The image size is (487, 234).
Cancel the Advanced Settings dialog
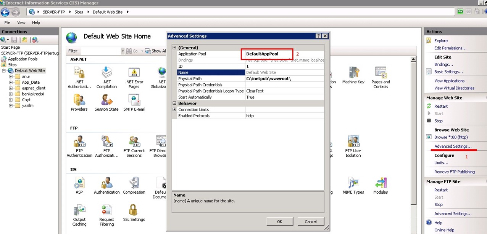click(311, 221)
